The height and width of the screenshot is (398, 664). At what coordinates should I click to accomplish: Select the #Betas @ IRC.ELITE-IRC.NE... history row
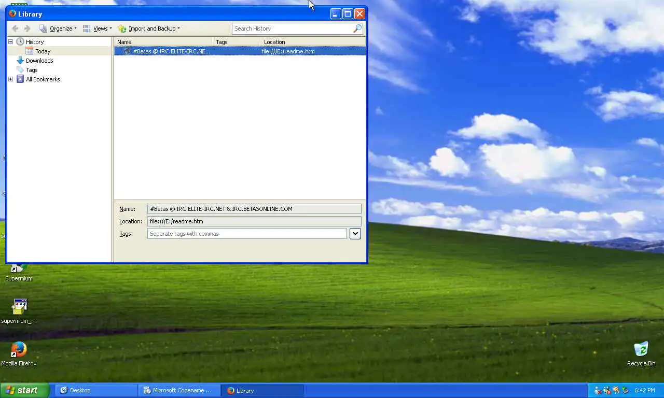pos(240,51)
